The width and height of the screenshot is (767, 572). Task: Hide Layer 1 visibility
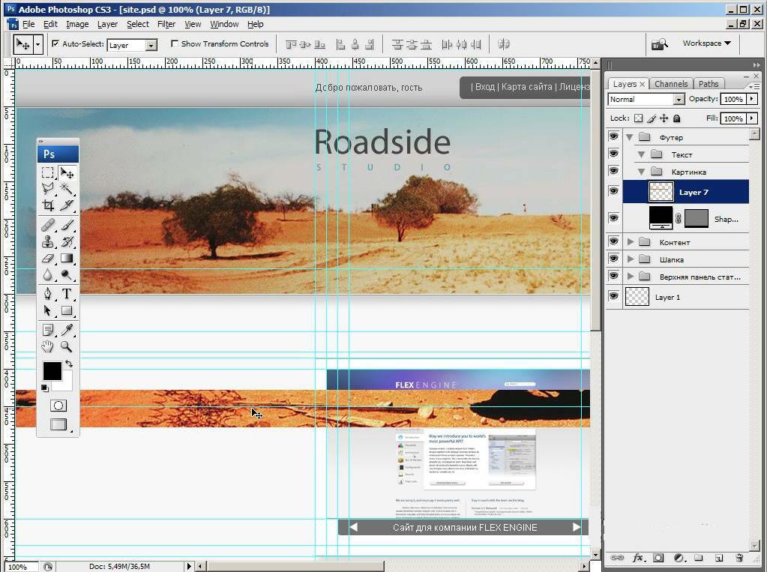point(613,296)
